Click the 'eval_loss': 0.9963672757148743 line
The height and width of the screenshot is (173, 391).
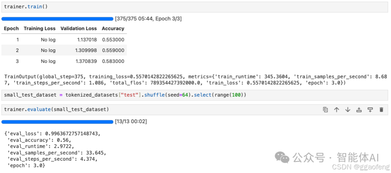coord(52,134)
